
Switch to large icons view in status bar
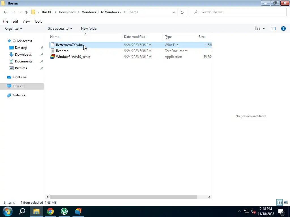click(x=286, y=202)
